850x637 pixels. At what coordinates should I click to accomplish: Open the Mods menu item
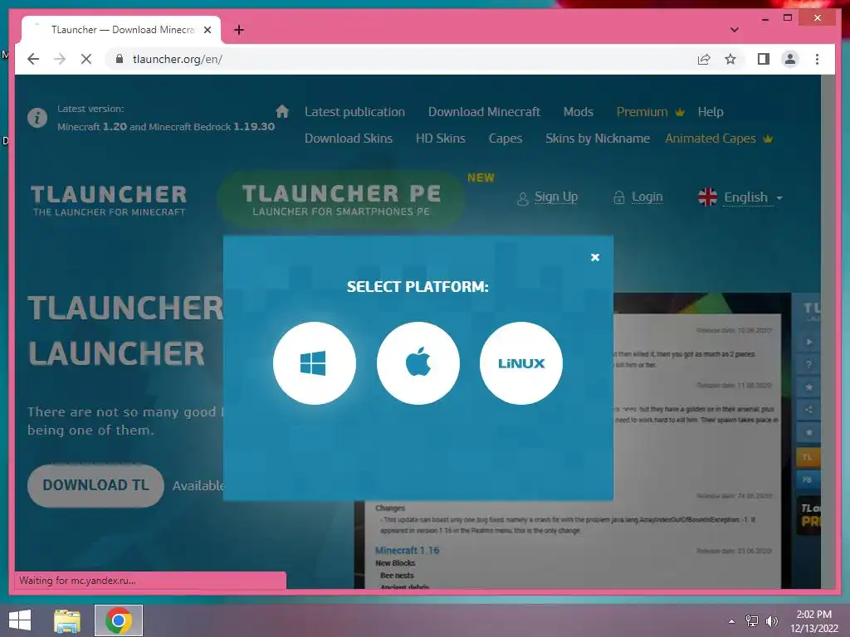578,112
